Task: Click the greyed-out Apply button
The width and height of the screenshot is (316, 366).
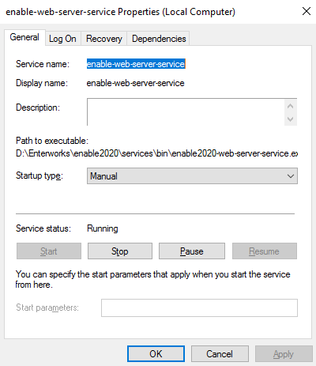Action: tap(284, 354)
